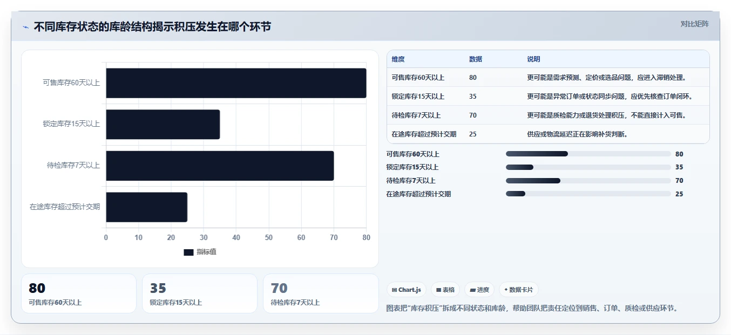This screenshot has width=731, height=335.
Task: Click the chart axis label 在途库存超过预计交期
Action: 65,207
